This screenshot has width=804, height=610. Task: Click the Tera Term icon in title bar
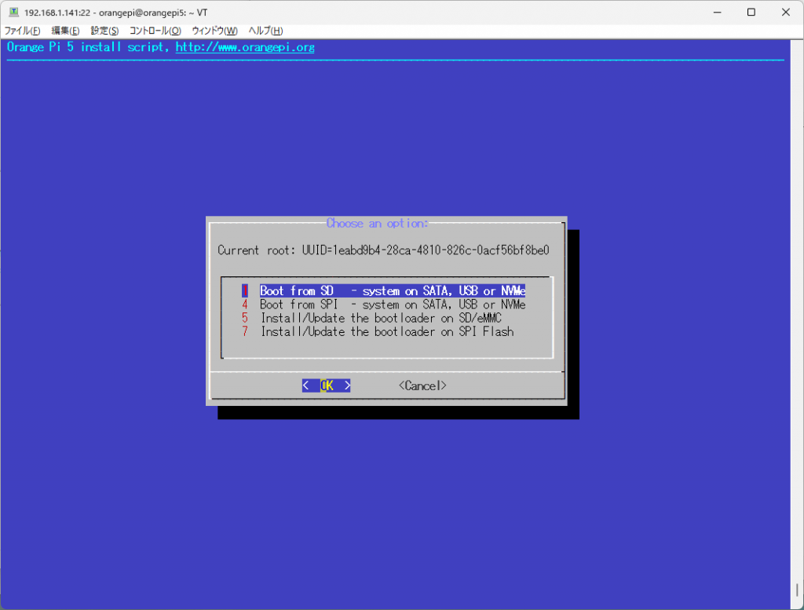[x=14, y=12]
